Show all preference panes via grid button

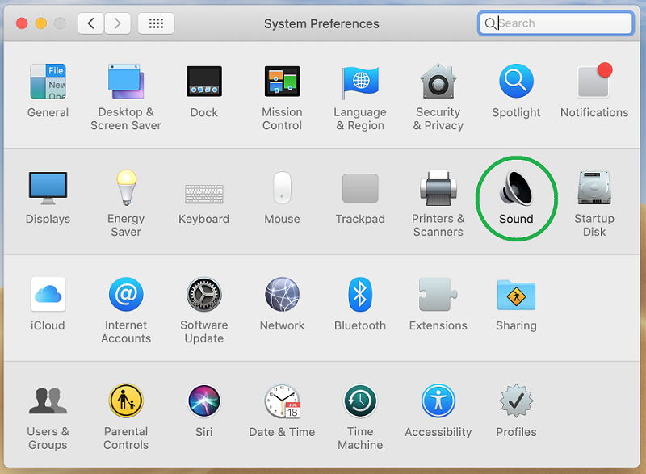tap(155, 23)
